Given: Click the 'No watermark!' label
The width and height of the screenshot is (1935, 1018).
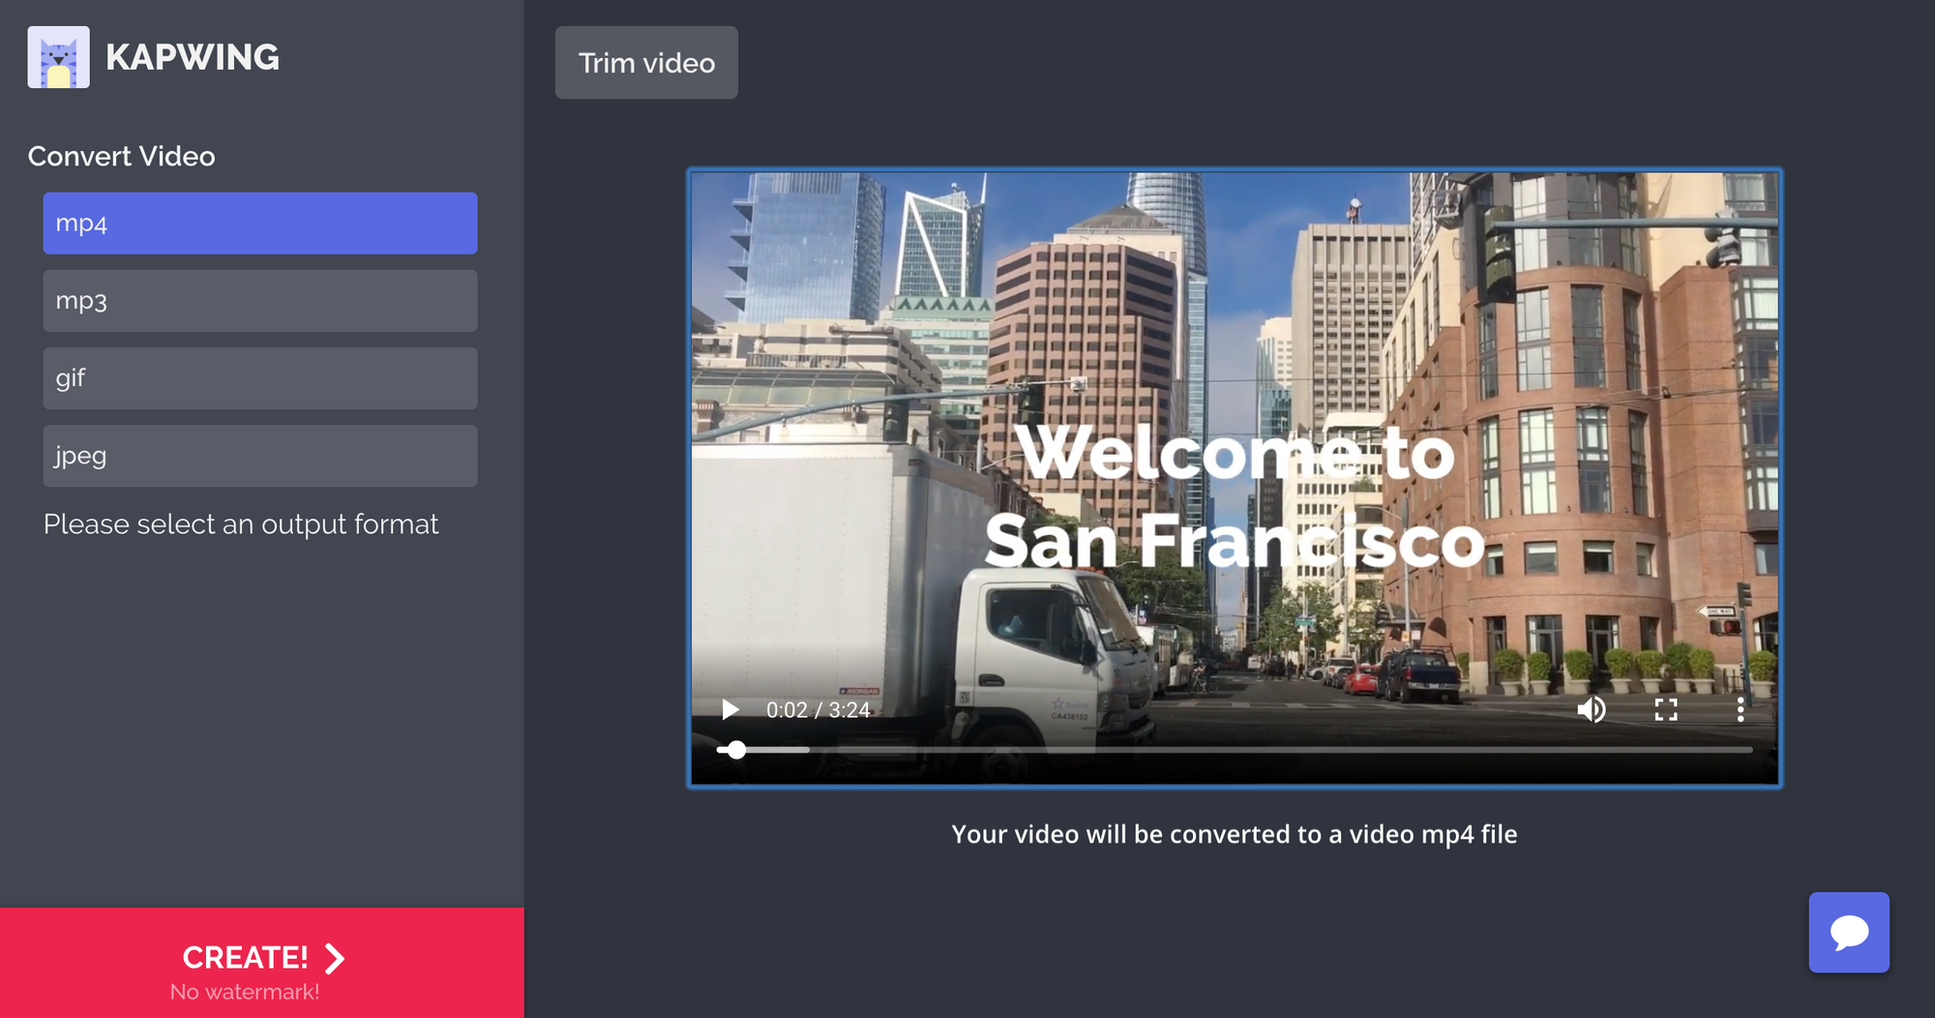Looking at the screenshot, I should click(245, 992).
